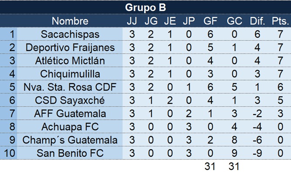
Task: Click the JG column header
Action: coord(151,21)
